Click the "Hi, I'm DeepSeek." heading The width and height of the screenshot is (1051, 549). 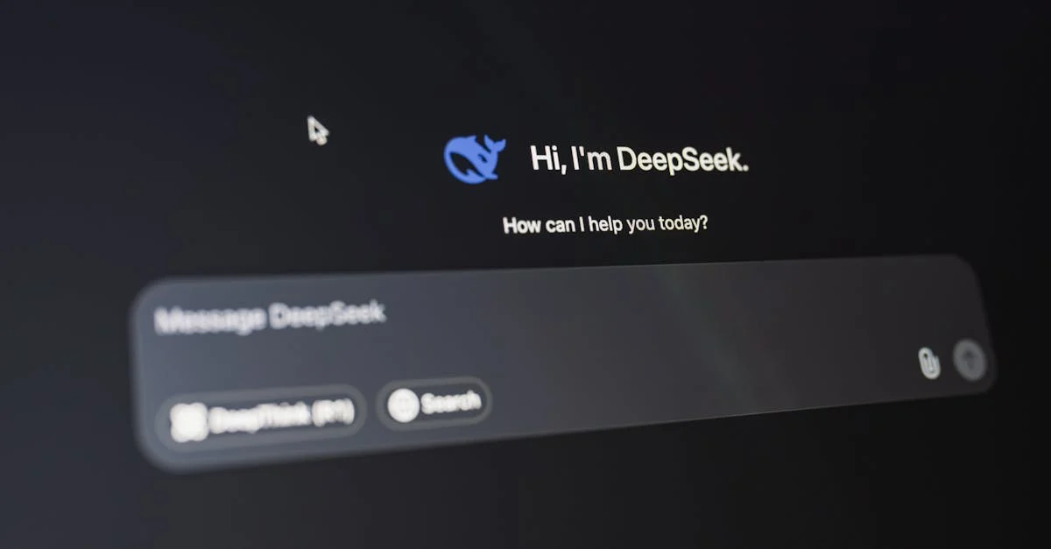638,159
